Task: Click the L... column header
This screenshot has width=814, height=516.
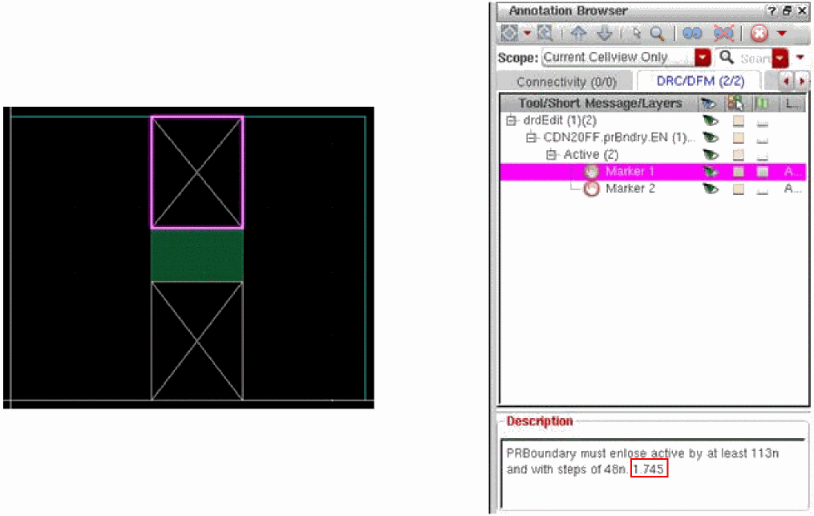Action: point(792,104)
